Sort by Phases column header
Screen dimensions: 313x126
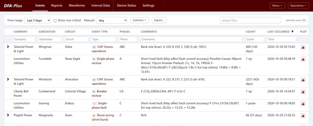125,32
